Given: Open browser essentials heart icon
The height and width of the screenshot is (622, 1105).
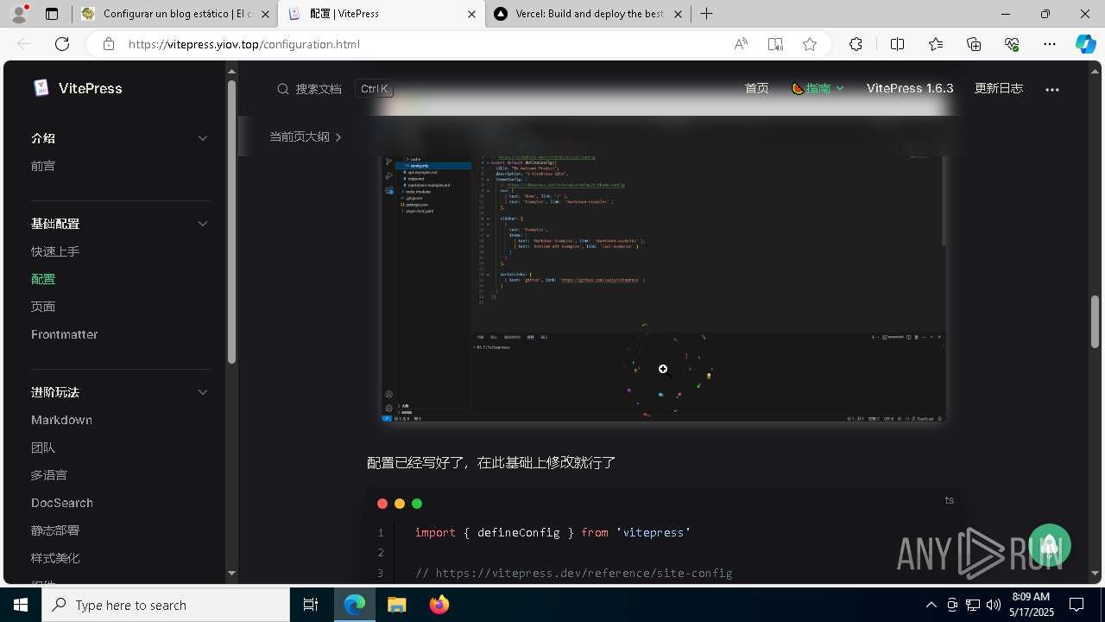Looking at the screenshot, I should click(1012, 44).
